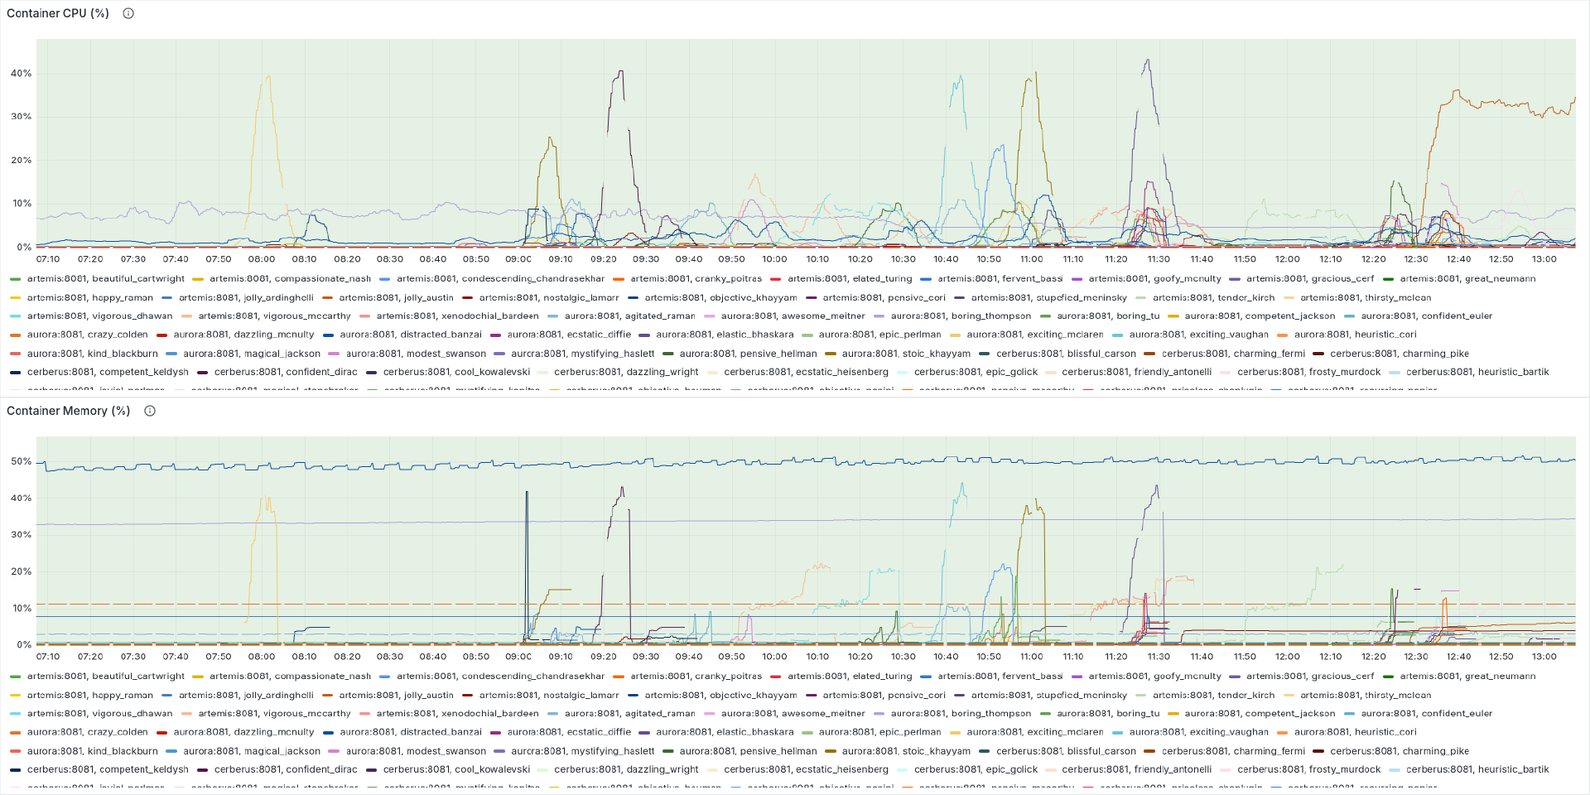The height and width of the screenshot is (795, 1590).
Task: Toggle artemis great_neumann series in CPU legend
Action: pyautogui.click(x=1467, y=279)
